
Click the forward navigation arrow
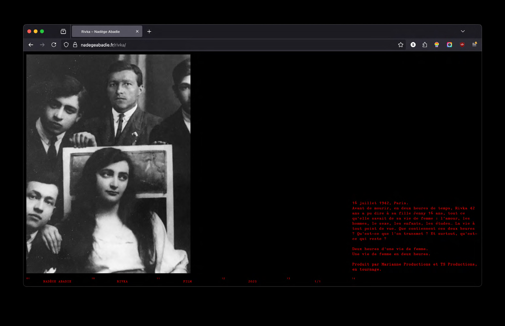(42, 45)
